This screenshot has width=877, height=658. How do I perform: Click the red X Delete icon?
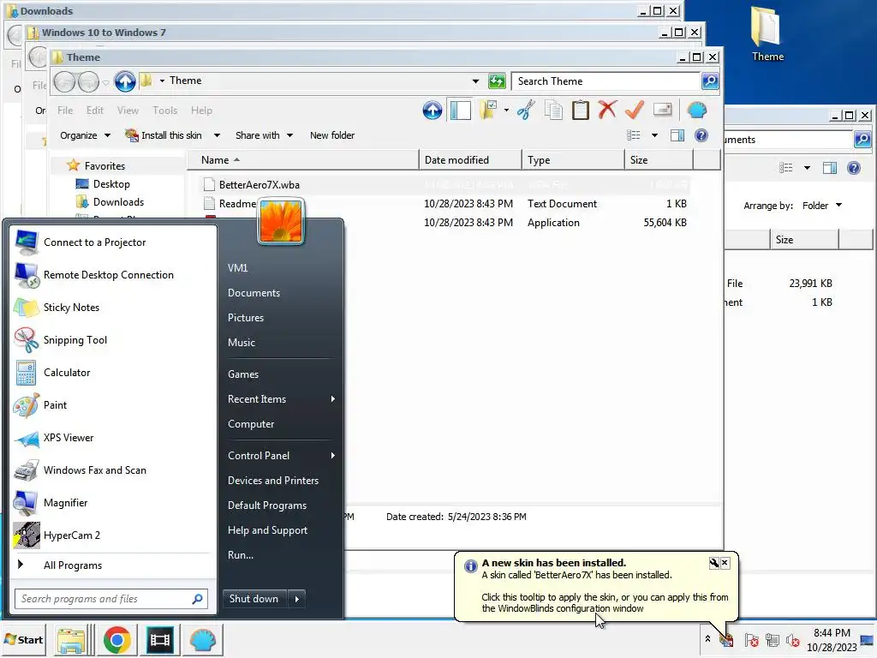607,110
